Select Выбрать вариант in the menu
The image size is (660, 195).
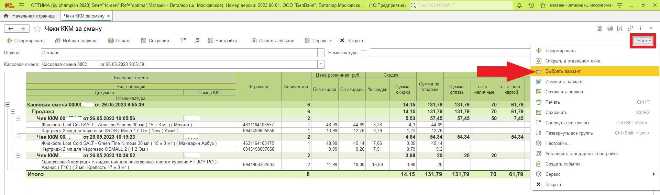[563, 71]
